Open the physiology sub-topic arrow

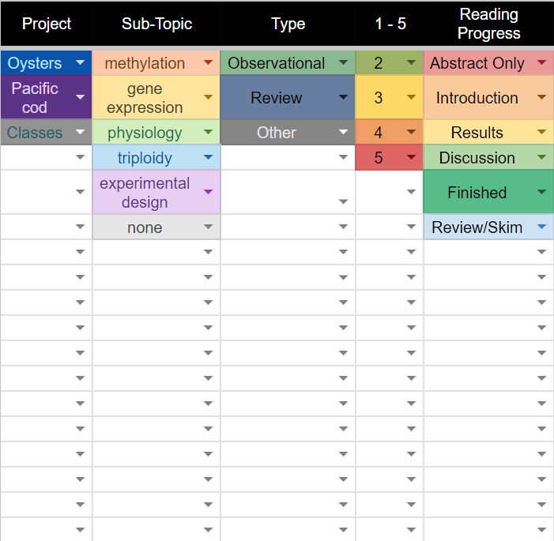click(208, 133)
